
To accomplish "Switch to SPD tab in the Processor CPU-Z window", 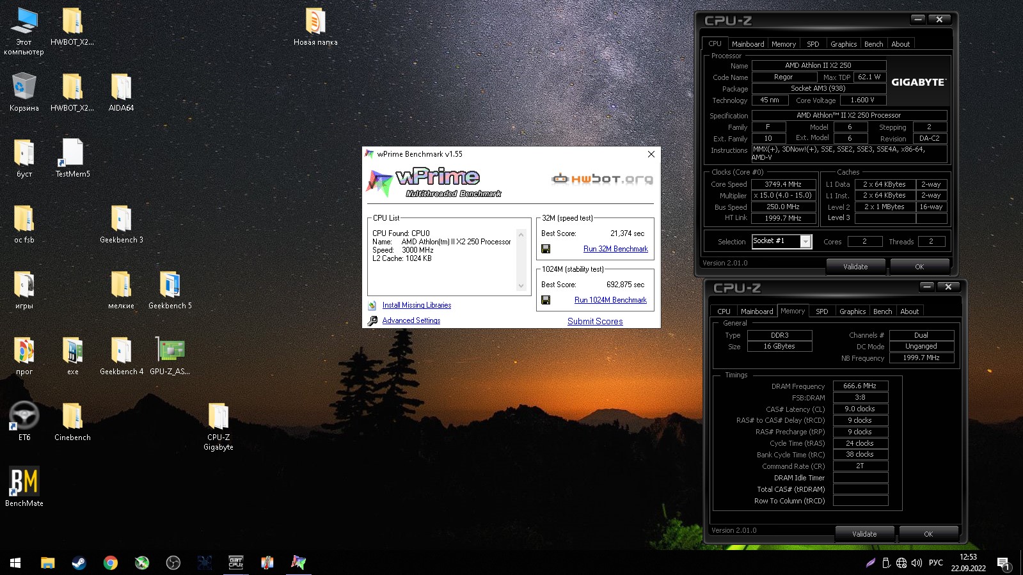I will click(813, 44).
